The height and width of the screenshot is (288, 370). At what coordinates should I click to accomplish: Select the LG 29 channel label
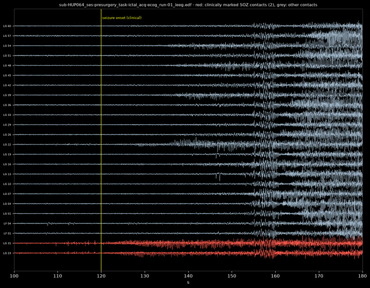point(7,125)
